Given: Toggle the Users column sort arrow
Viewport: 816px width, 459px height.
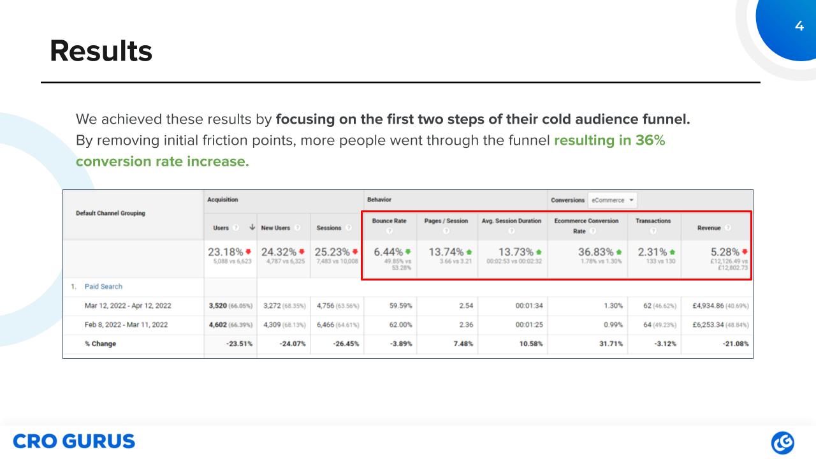Looking at the screenshot, I should tap(252, 228).
